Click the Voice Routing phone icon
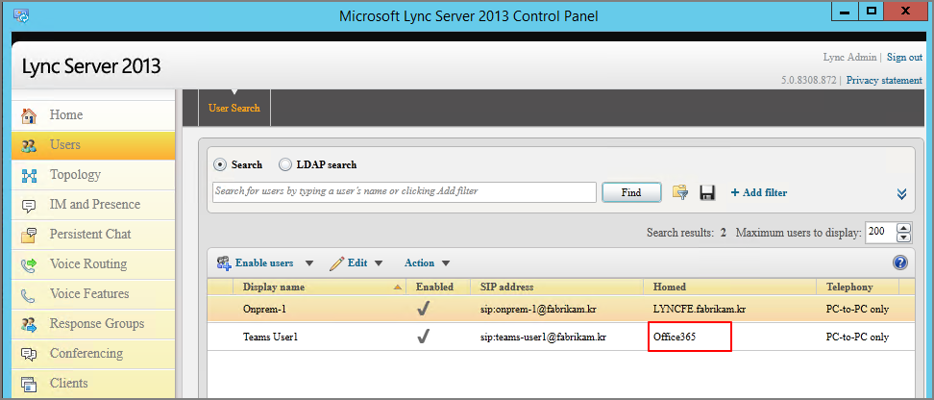Image resolution: width=934 pixels, height=400 pixels. pos(29,264)
